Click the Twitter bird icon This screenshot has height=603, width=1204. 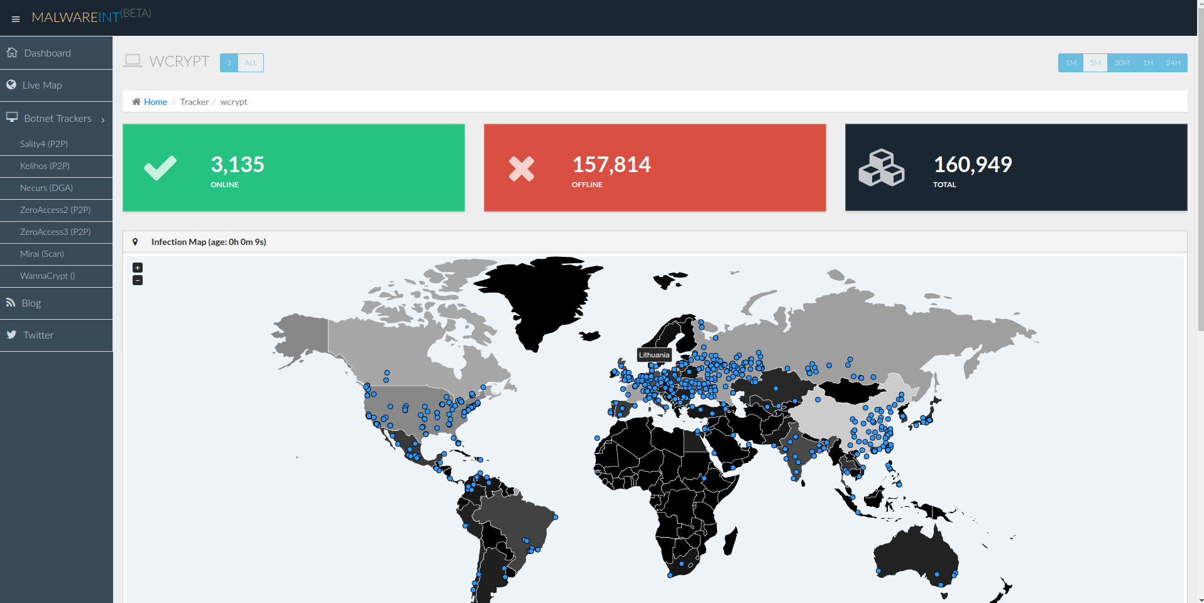11,335
